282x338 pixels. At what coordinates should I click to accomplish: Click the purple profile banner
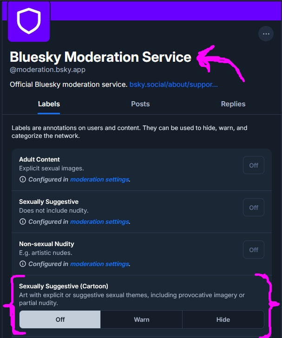(x=163, y=10)
